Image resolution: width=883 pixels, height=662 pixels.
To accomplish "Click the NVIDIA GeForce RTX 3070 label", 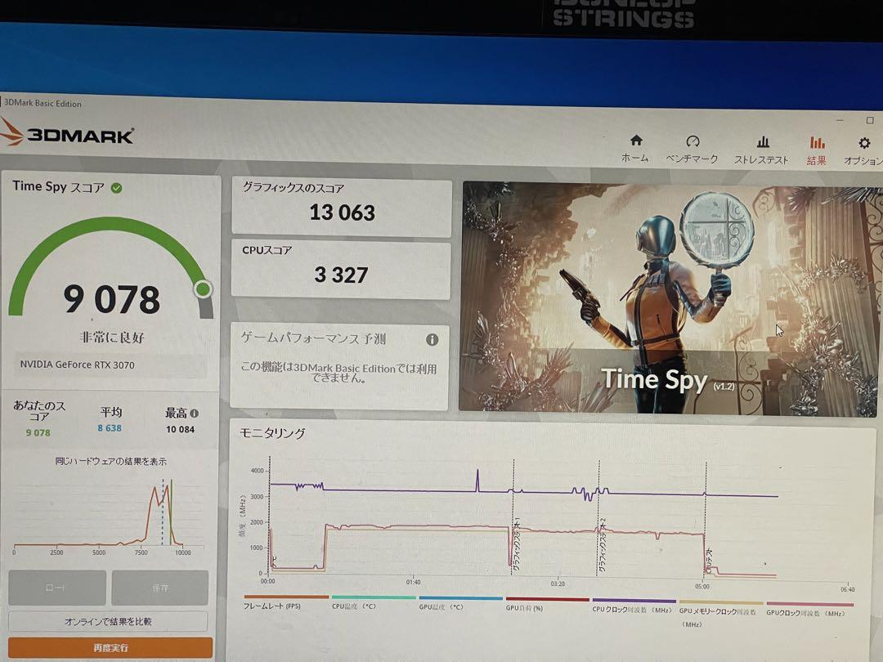I will click(x=78, y=365).
